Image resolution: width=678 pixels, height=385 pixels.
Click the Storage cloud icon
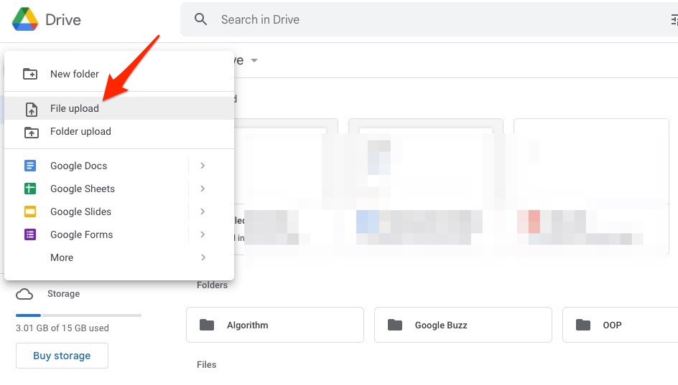(24, 294)
